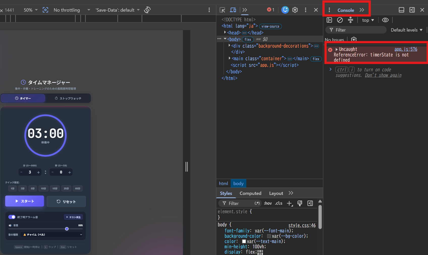Open the Default levels dropdown
Viewport: 428px width, 255px height.
point(407,30)
